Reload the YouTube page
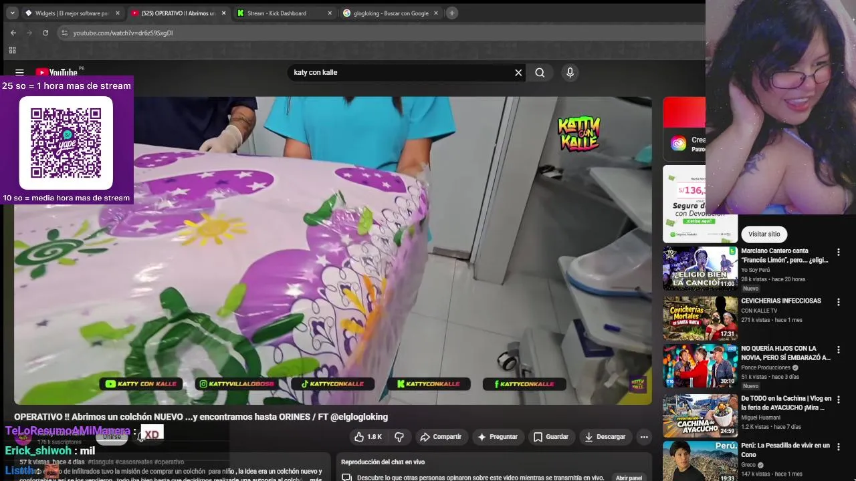 pos(45,33)
